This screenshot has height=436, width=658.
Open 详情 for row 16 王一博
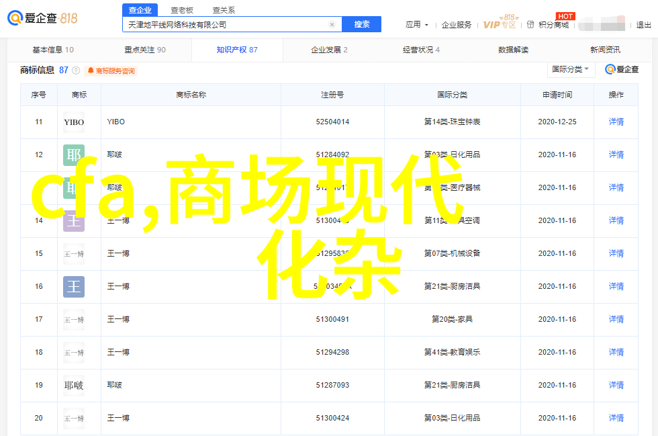(616, 286)
